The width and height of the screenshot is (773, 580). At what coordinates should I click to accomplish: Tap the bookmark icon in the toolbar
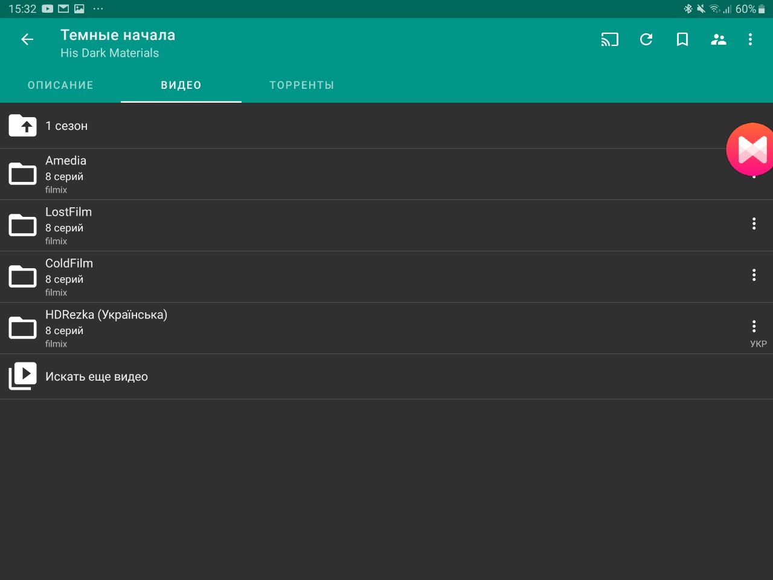point(682,39)
